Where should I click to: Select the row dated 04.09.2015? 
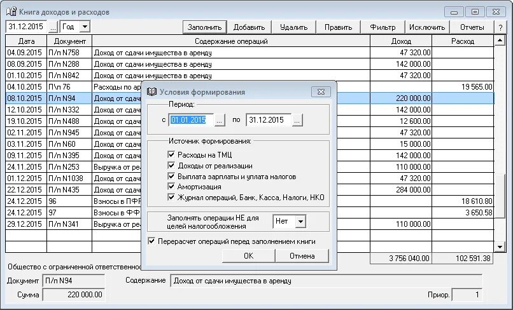[249, 53]
